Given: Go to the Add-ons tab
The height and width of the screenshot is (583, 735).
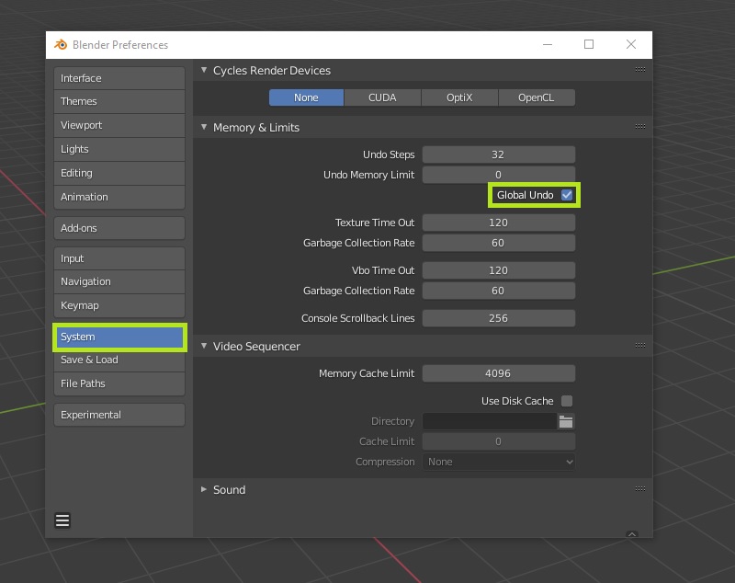Looking at the screenshot, I should [119, 228].
